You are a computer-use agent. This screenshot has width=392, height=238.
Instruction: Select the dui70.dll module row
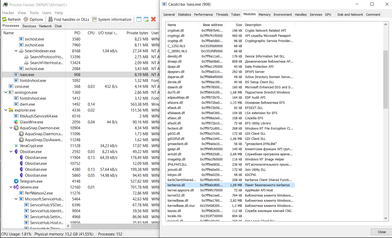(x=230, y=92)
